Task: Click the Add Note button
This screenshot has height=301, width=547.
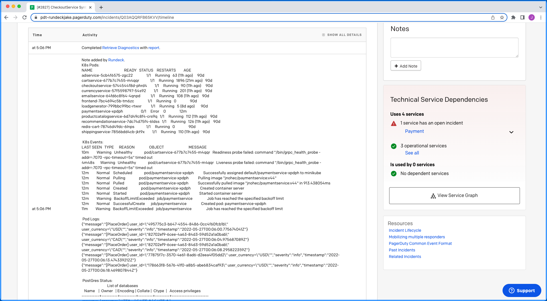Action: point(406,66)
